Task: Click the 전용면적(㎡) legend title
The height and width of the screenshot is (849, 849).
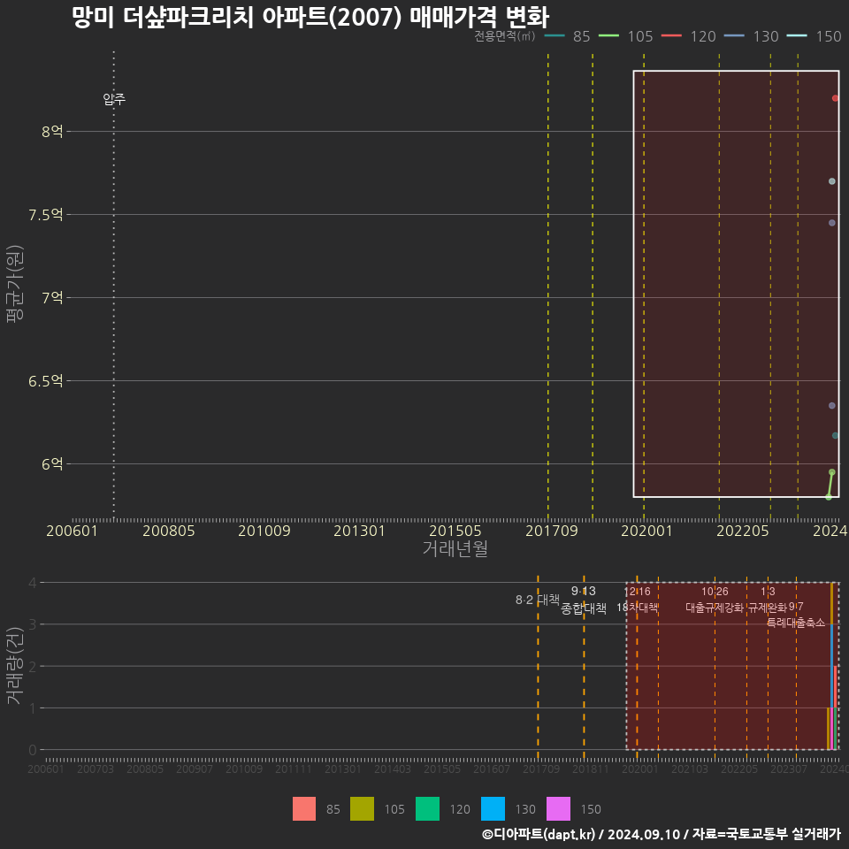Action: click(x=505, y=36)
